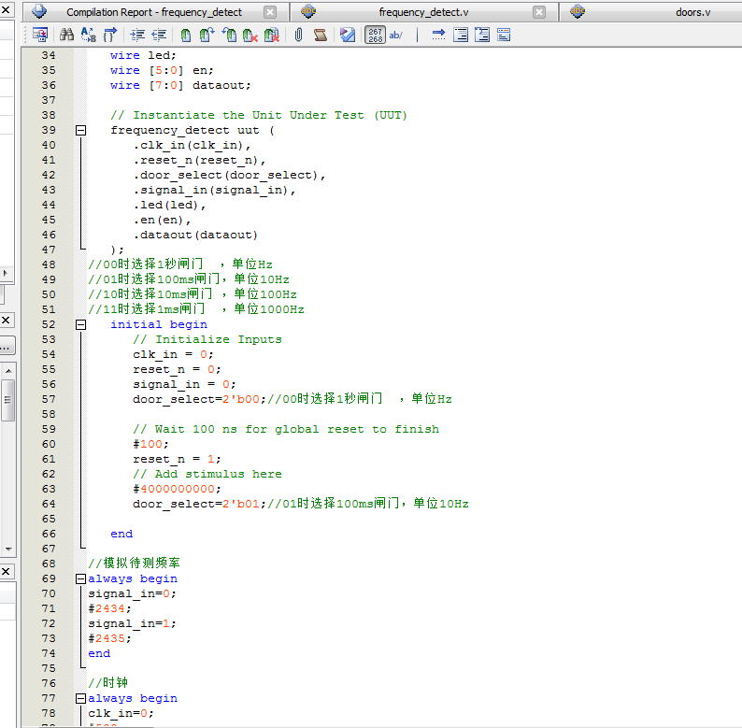Place cursor on line 62 reset_n assignment

coord(178,459)
